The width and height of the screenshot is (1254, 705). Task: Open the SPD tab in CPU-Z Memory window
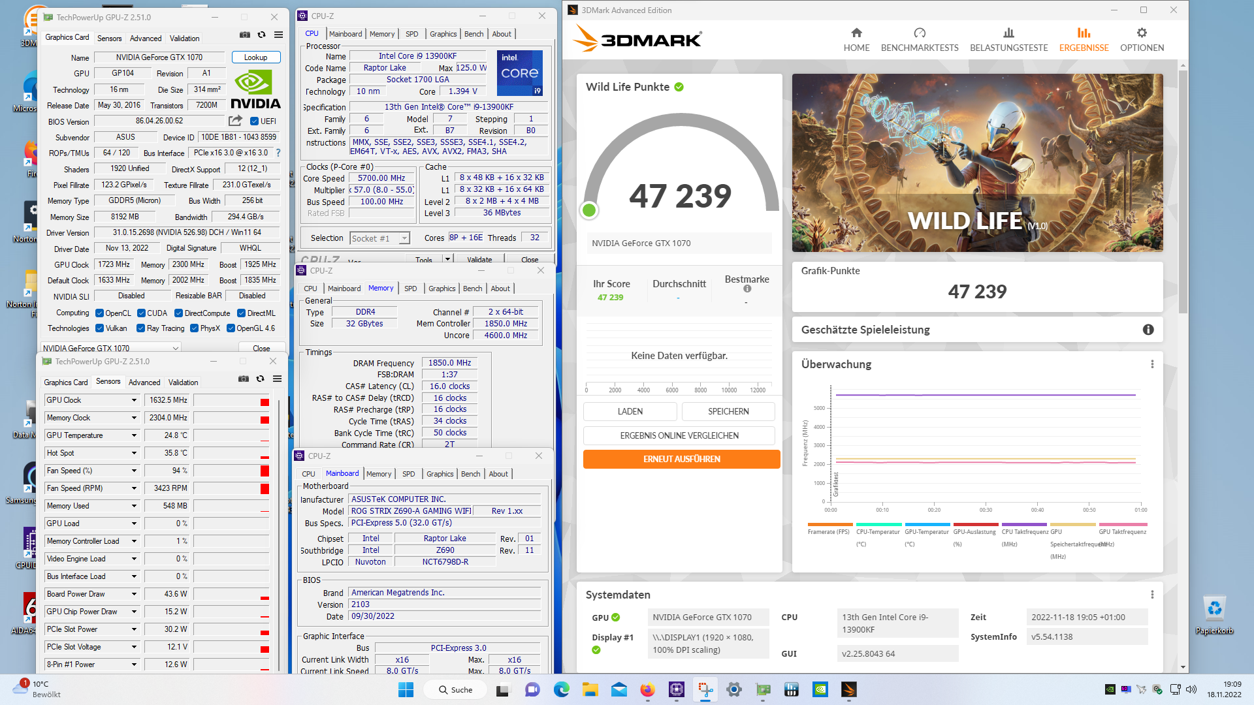410,289
